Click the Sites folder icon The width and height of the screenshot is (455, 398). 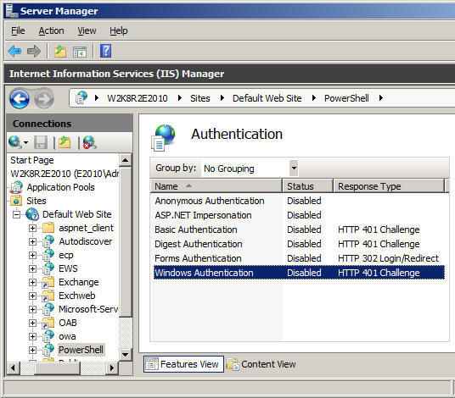pos(16,201)
